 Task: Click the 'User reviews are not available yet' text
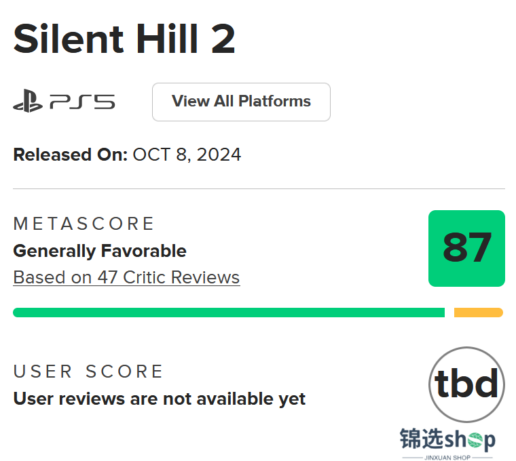click(160, 399)
